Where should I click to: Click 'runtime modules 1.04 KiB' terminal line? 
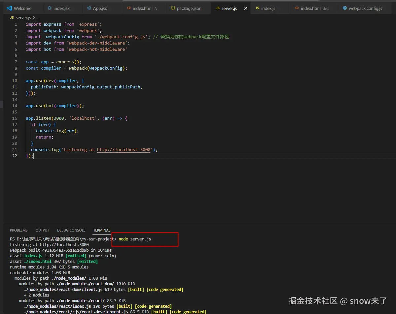click(x=49, y=267)
